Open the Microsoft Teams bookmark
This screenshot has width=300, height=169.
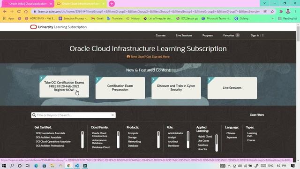coord(216,19)
